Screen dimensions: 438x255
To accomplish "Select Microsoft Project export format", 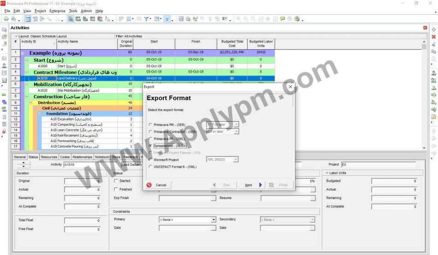I will [151, 160].
